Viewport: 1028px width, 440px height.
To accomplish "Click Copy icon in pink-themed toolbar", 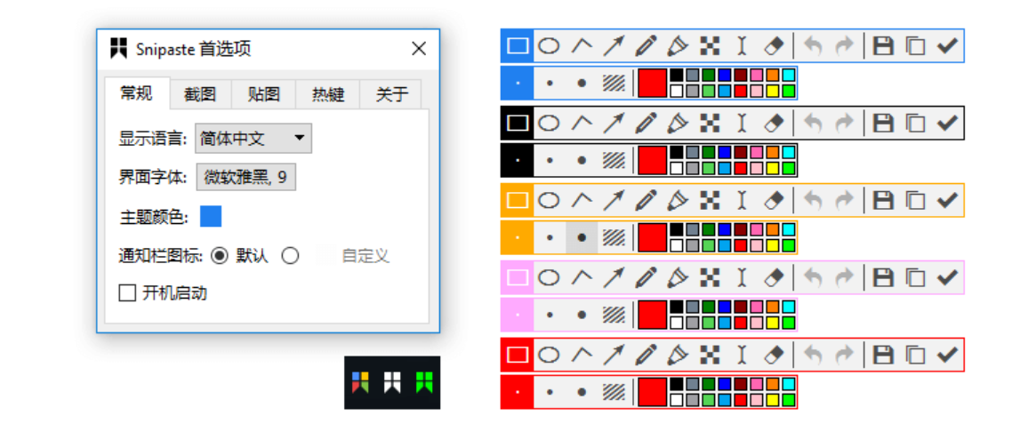I will (915, 277).
